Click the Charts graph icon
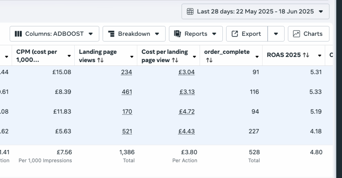 (296, 34)
